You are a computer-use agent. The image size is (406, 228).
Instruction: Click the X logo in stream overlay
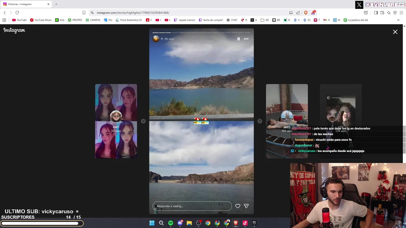359,5
